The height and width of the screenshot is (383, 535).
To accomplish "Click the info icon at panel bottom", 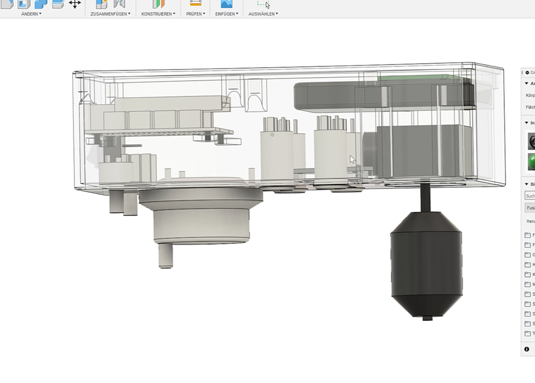I will click(526, 349).
